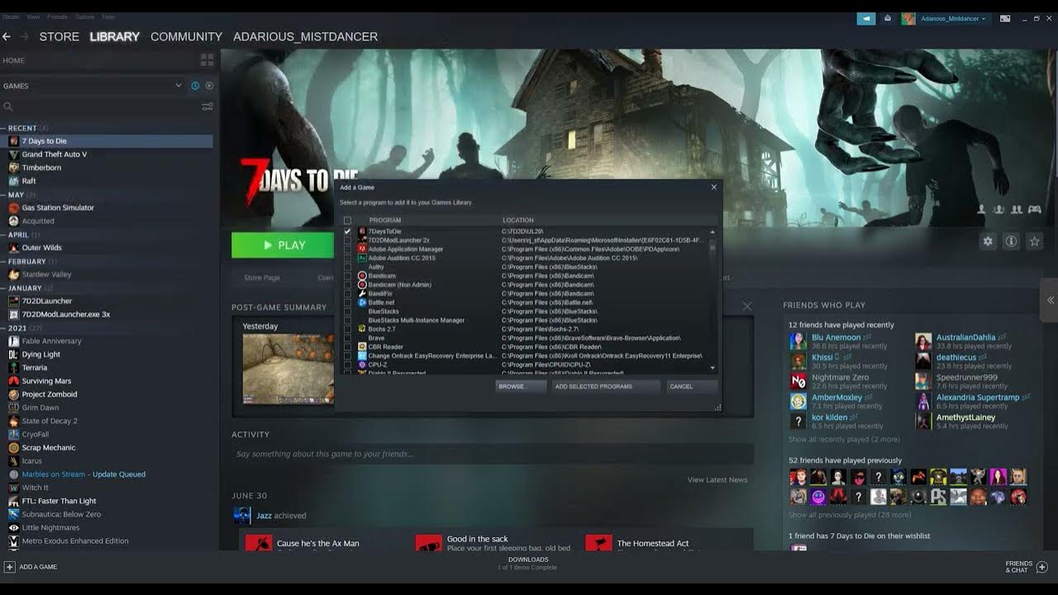
Task: Check the BlueStacks Multi-Instance Manager checkbox
Action: tap(348, 321)
